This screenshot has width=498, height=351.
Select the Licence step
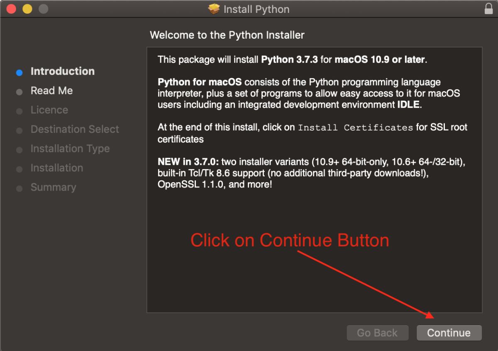[49, 110]
